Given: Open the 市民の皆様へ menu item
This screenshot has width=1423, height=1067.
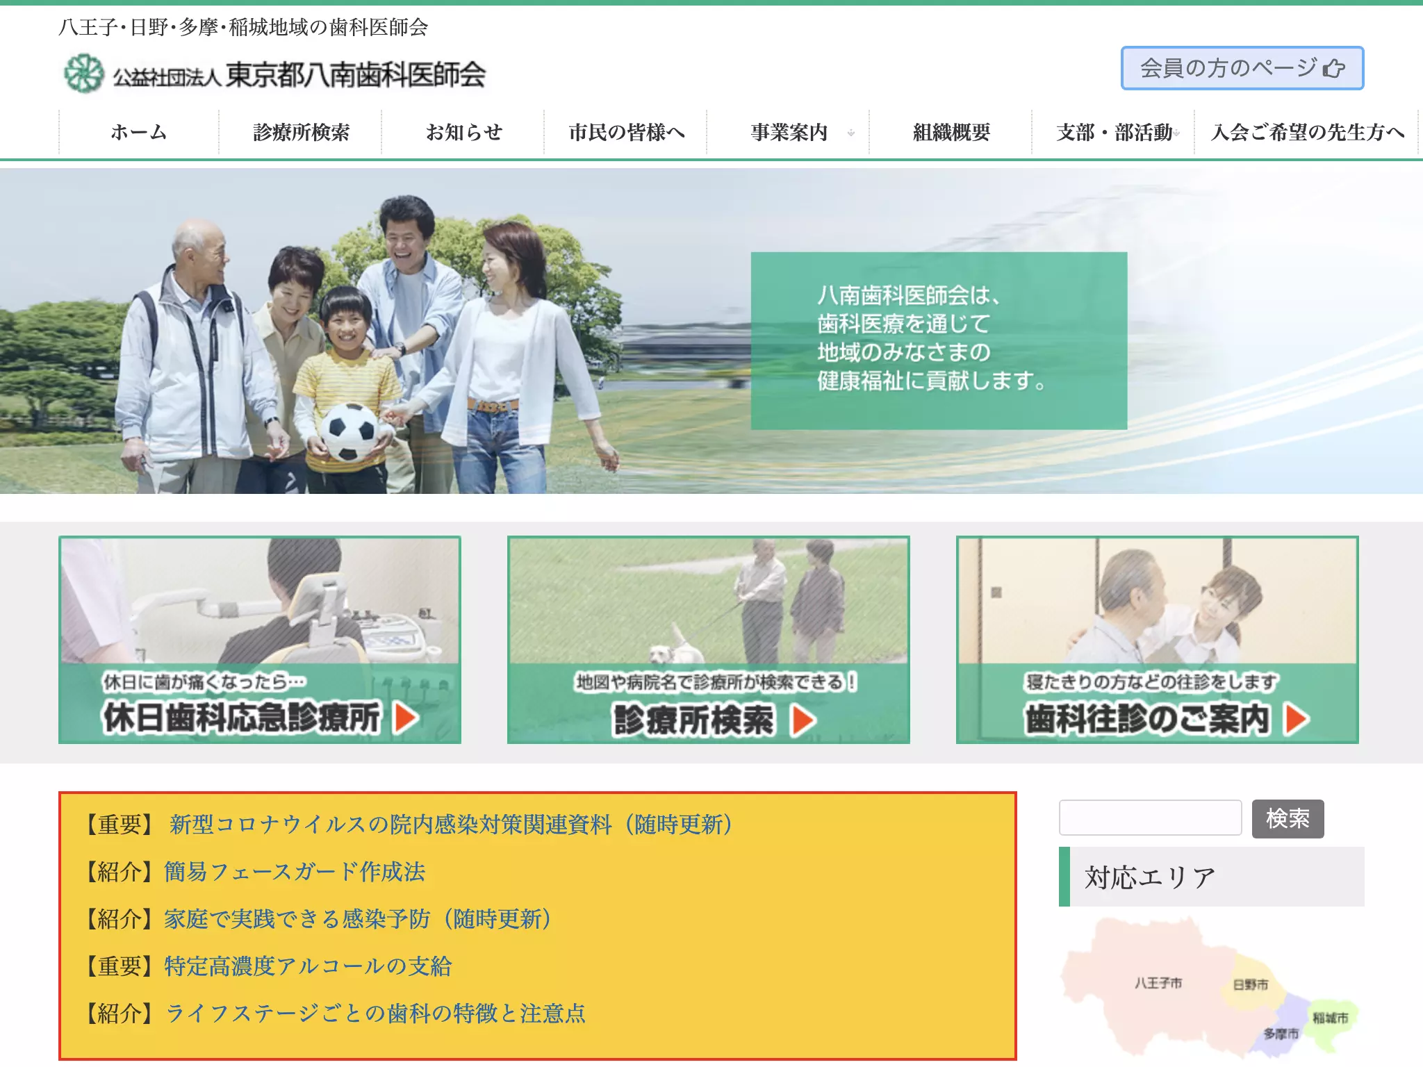Looking at the screenshot, I should (x=626, y=132).
